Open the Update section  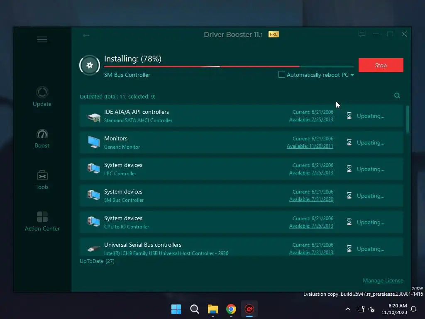point(42,96)
